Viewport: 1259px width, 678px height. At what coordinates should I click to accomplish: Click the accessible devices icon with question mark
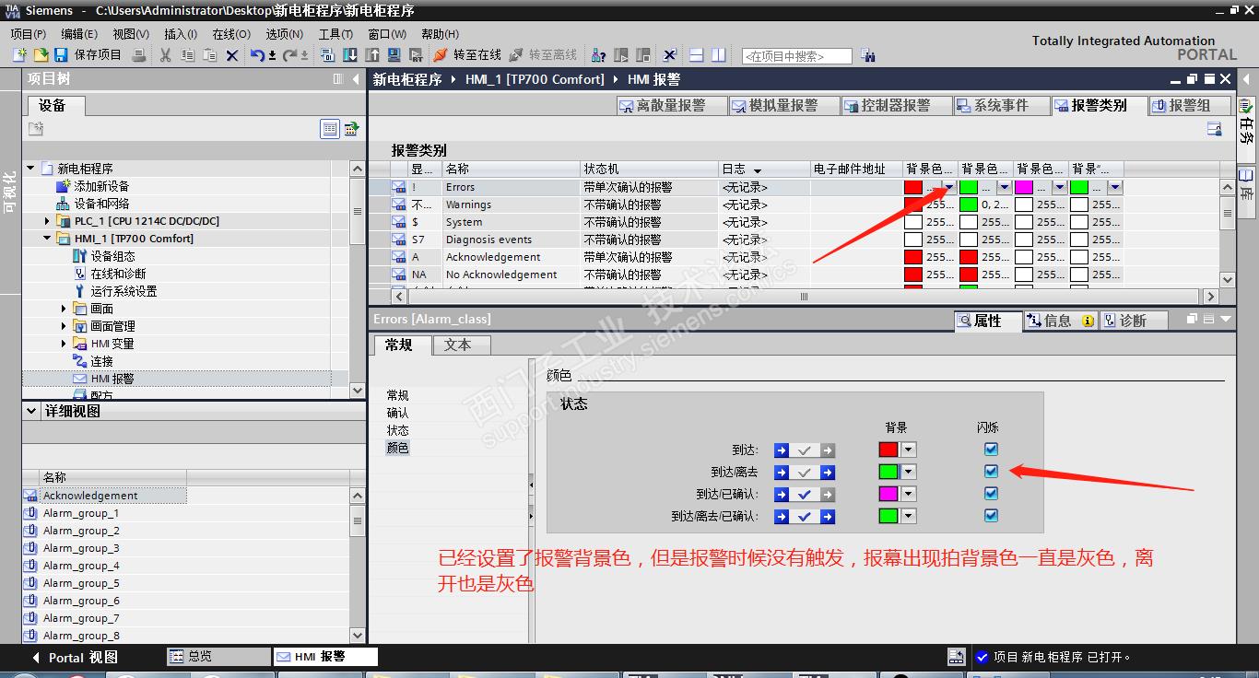598,55
